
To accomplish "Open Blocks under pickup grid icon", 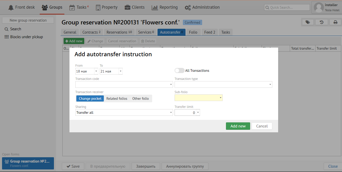I will coord(7,37).
